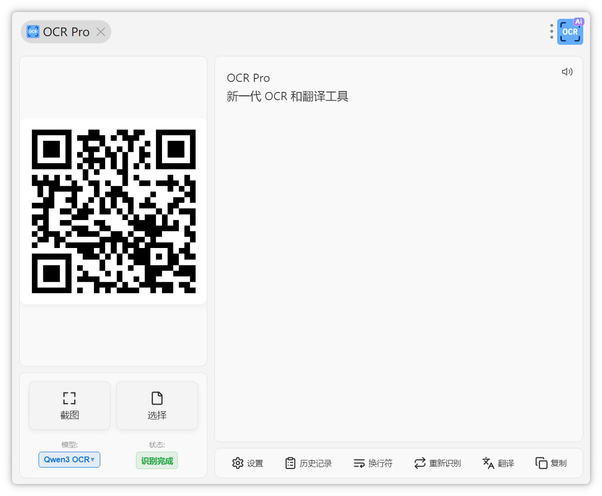Click the settings gear icon
Viewport: 602px width, 496px height.
[238, 463]
